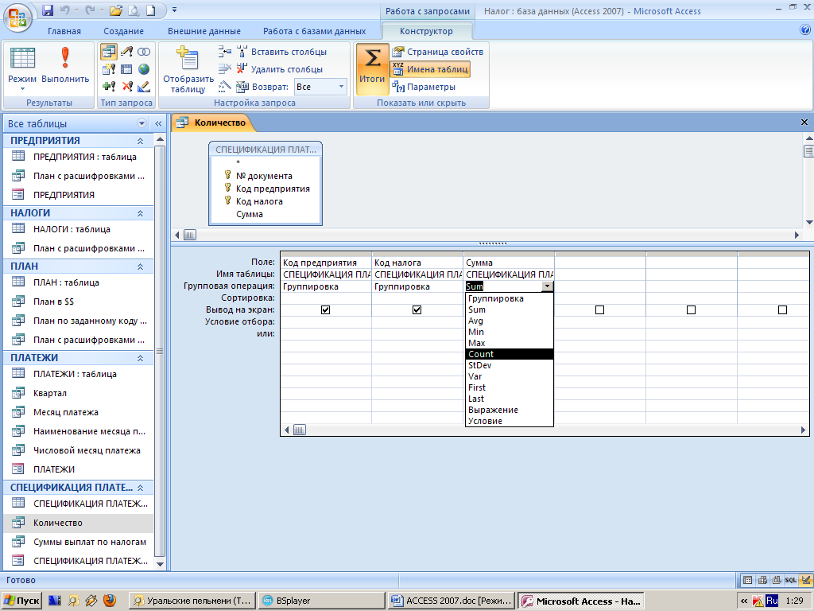This screenshot has width=814, height=611.
Task: Collapse navigation pane with double chevron
Action: click(158, 123)
